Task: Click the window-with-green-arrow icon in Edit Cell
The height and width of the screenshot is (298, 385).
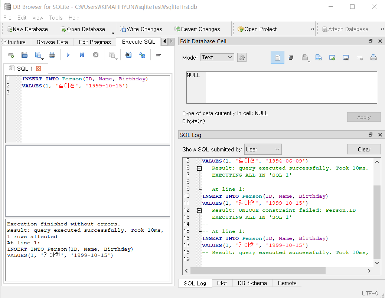Action: point(332,57)
